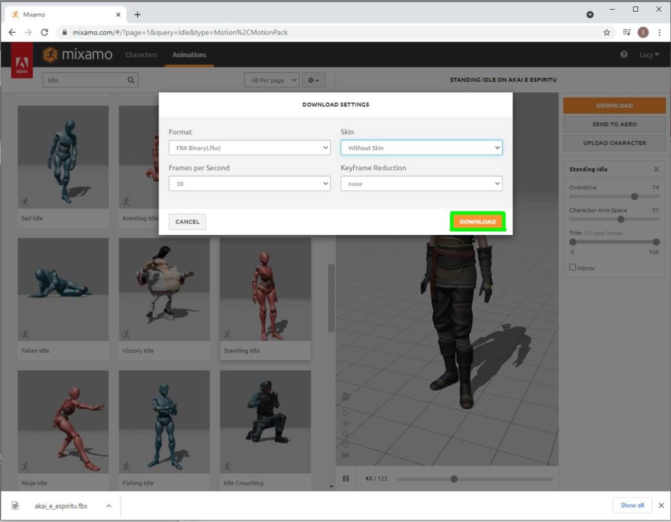
Task: Click the Show all downloads link
Action: pyautogui.click(x=632, y=505)
